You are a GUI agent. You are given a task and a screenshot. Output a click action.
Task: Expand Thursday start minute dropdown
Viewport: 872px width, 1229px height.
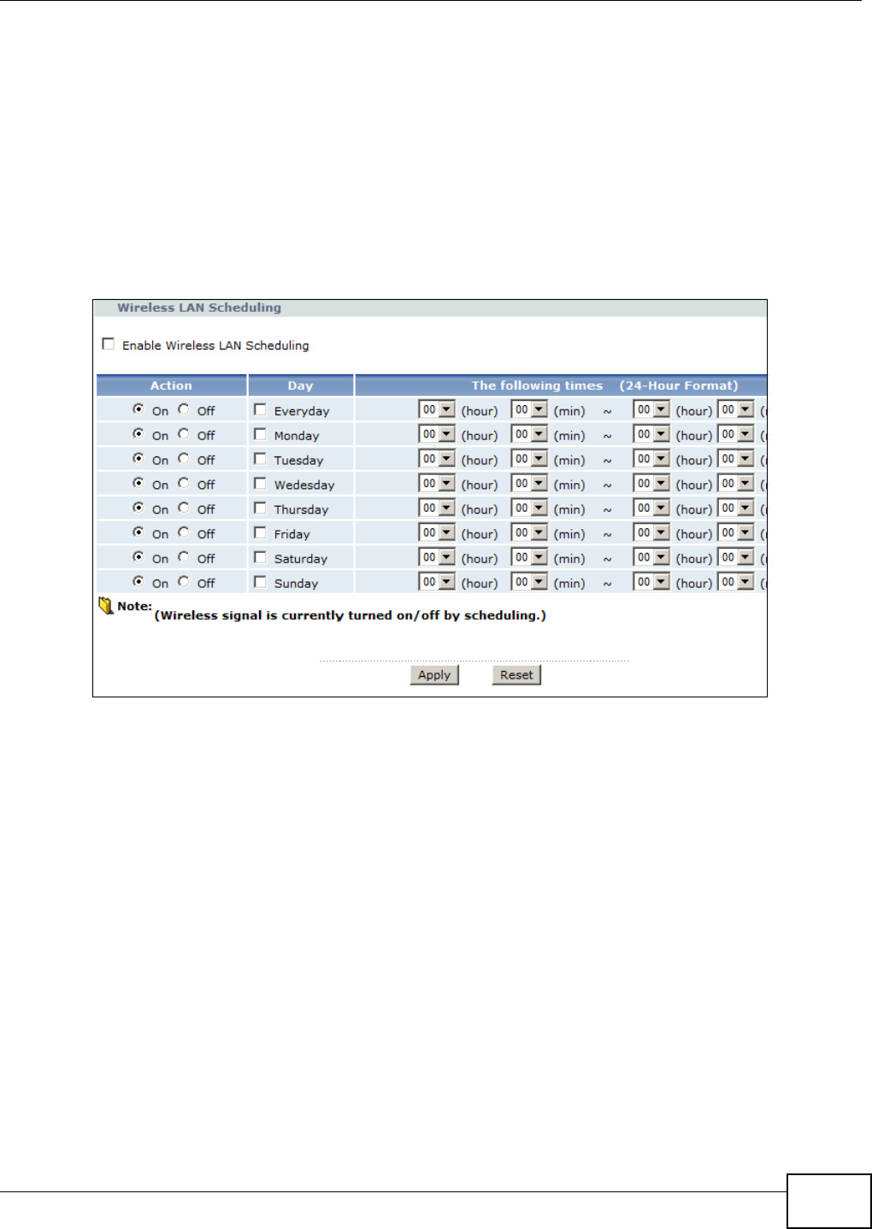529,509
